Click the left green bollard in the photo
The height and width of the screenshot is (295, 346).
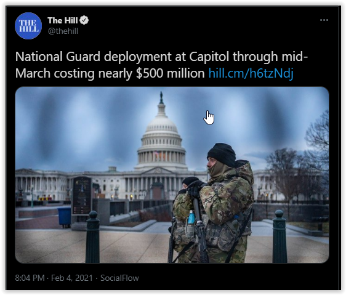(92, 237)
